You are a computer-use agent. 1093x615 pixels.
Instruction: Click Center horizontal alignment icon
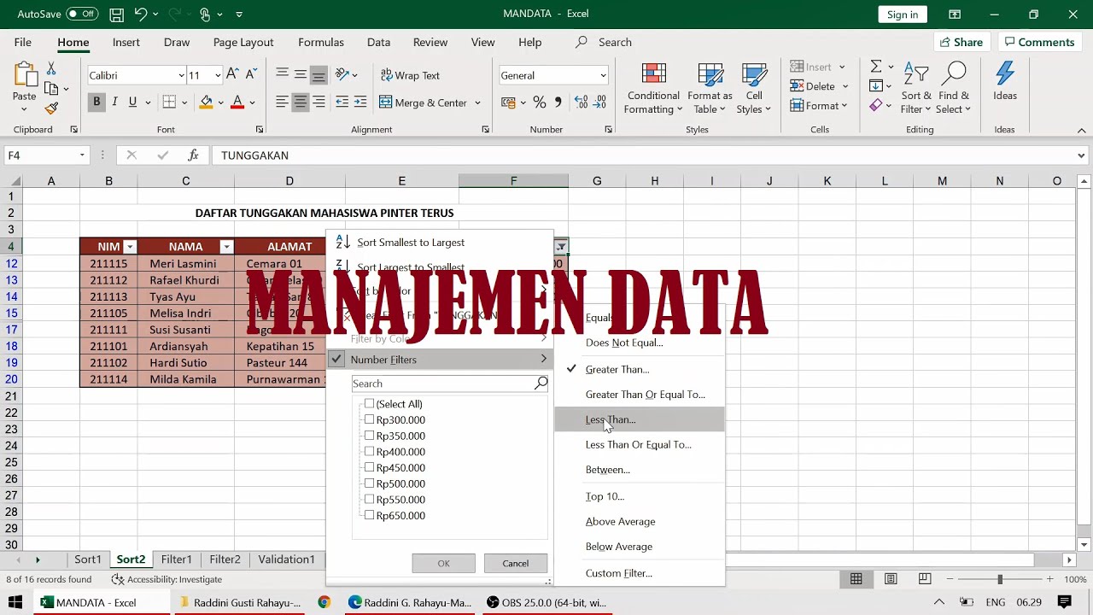click(x=301, y=102)
